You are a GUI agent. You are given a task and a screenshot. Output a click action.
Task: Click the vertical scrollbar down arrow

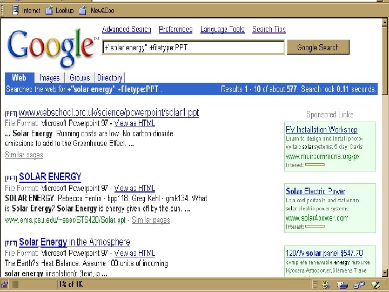pyautogui.click(x=385, y=273)
